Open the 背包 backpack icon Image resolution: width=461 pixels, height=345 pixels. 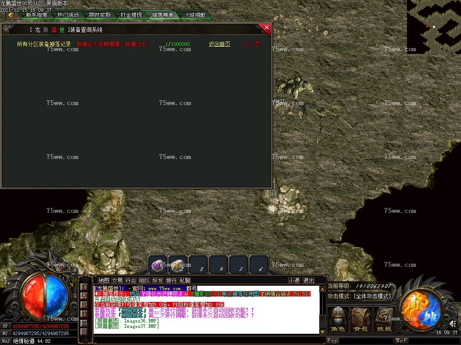361,319
